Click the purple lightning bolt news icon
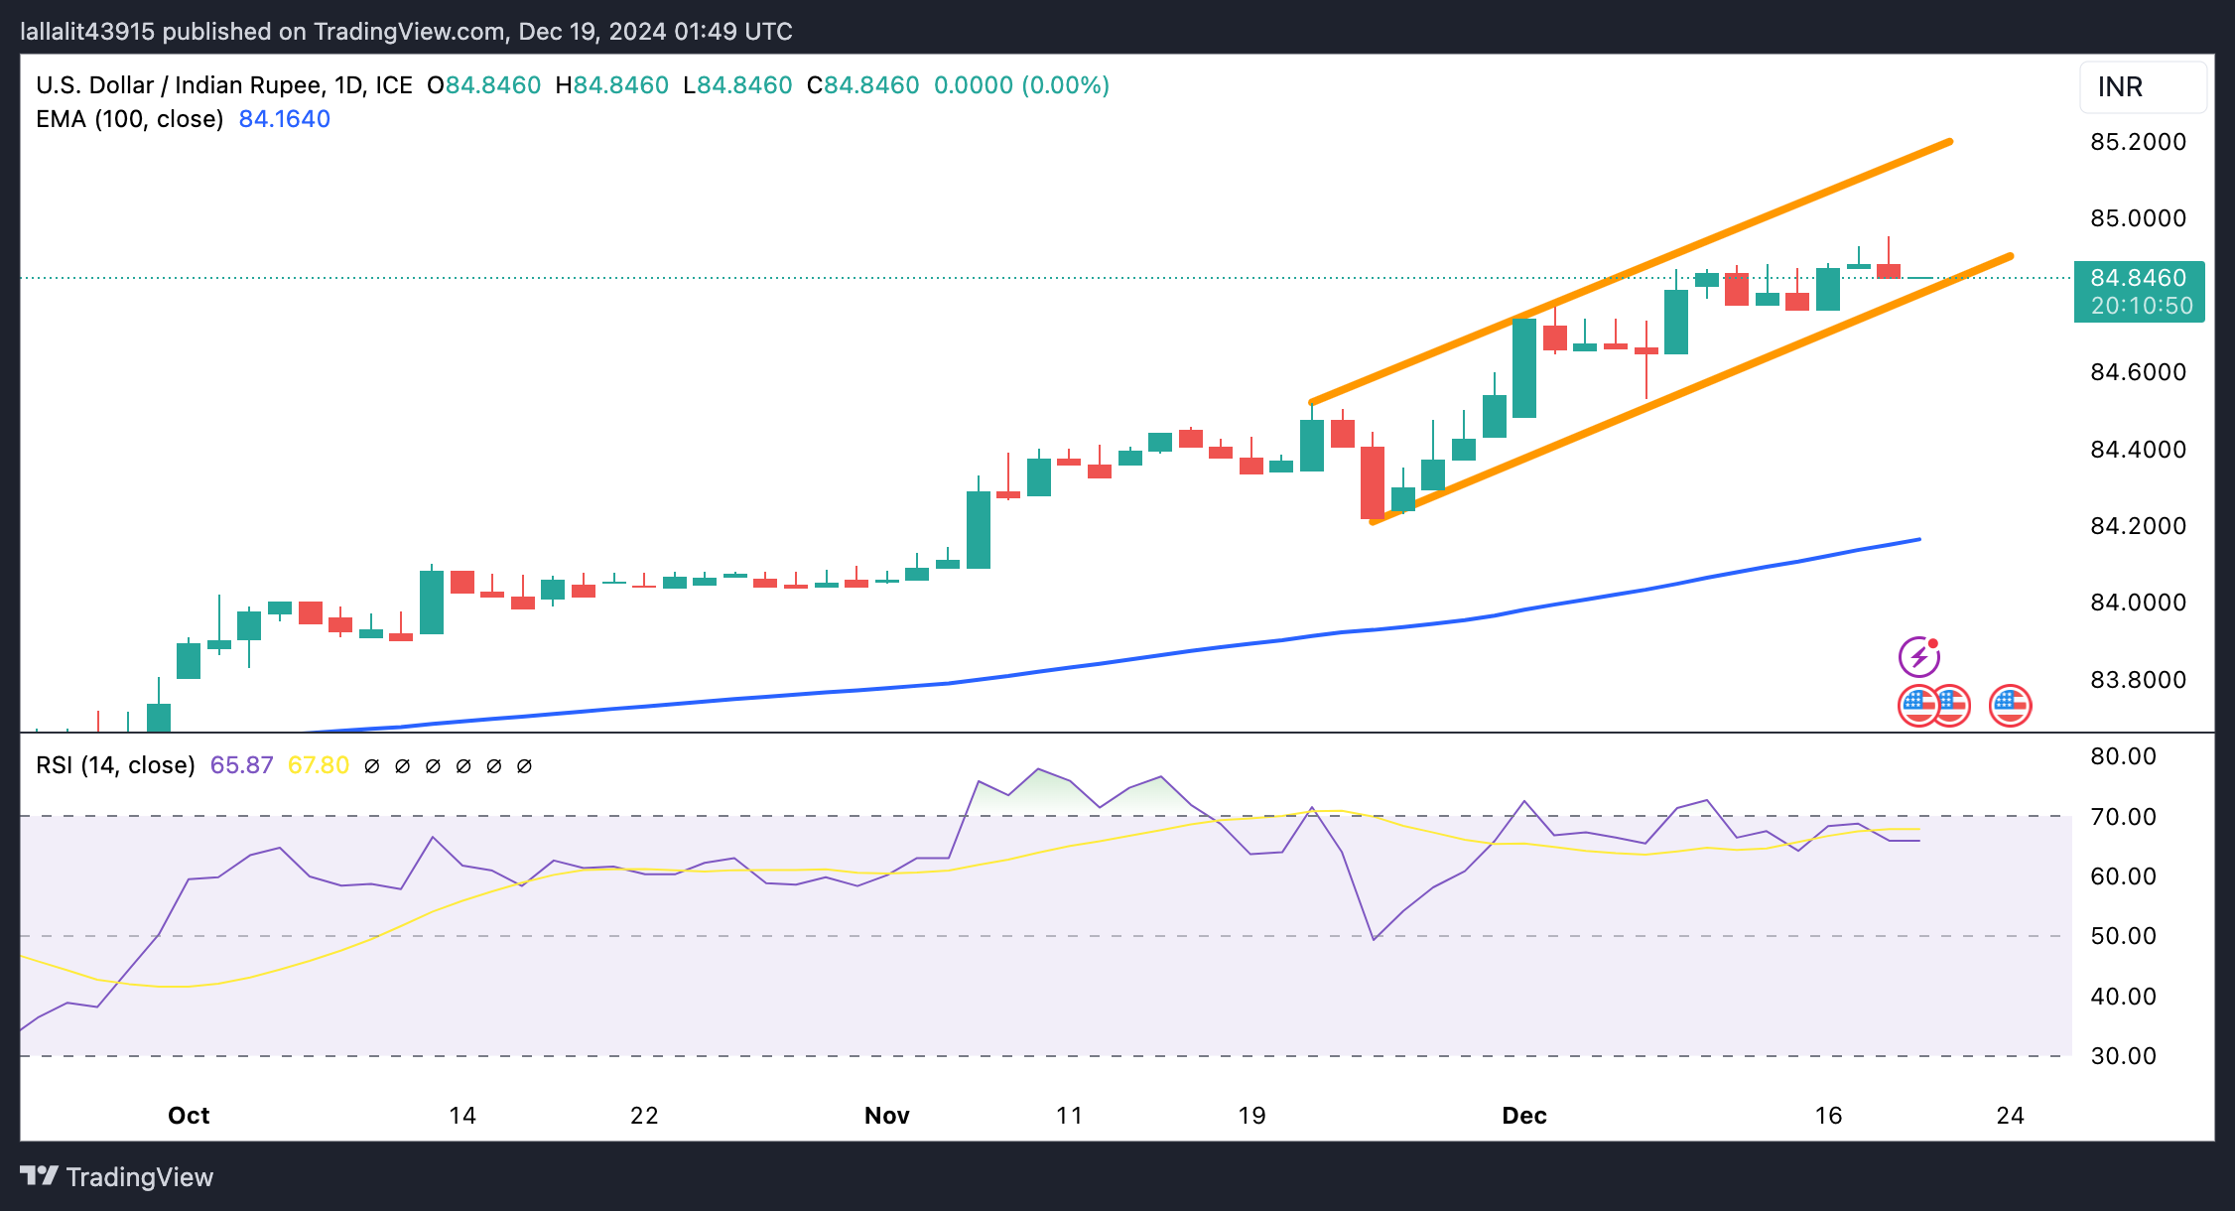Viewport: 2235px width, 1211px height. pyautogui.click(x=1918, y=657)
